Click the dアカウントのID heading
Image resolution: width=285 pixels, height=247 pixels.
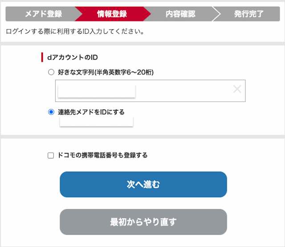coord(72,57)
